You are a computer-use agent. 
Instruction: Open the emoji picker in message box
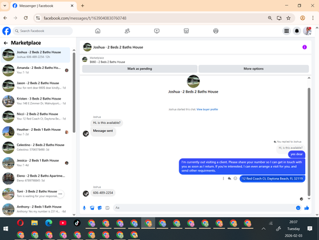tap(298, 208)
